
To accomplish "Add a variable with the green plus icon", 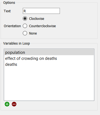I will click(x=7, y=104).
